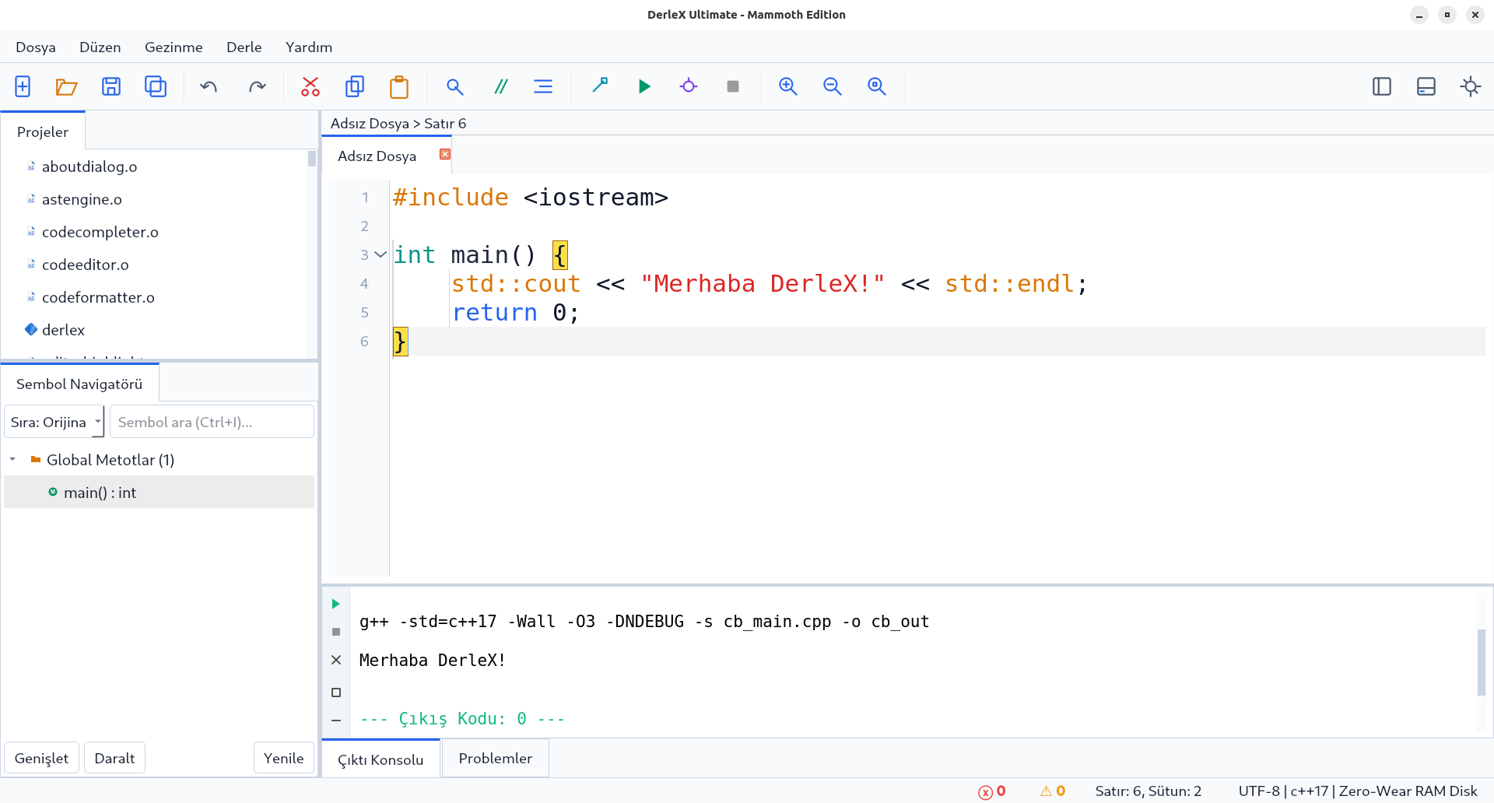Run the program with the green play icon
This screenshot has width=1494, height=803.
click(644, 86)
